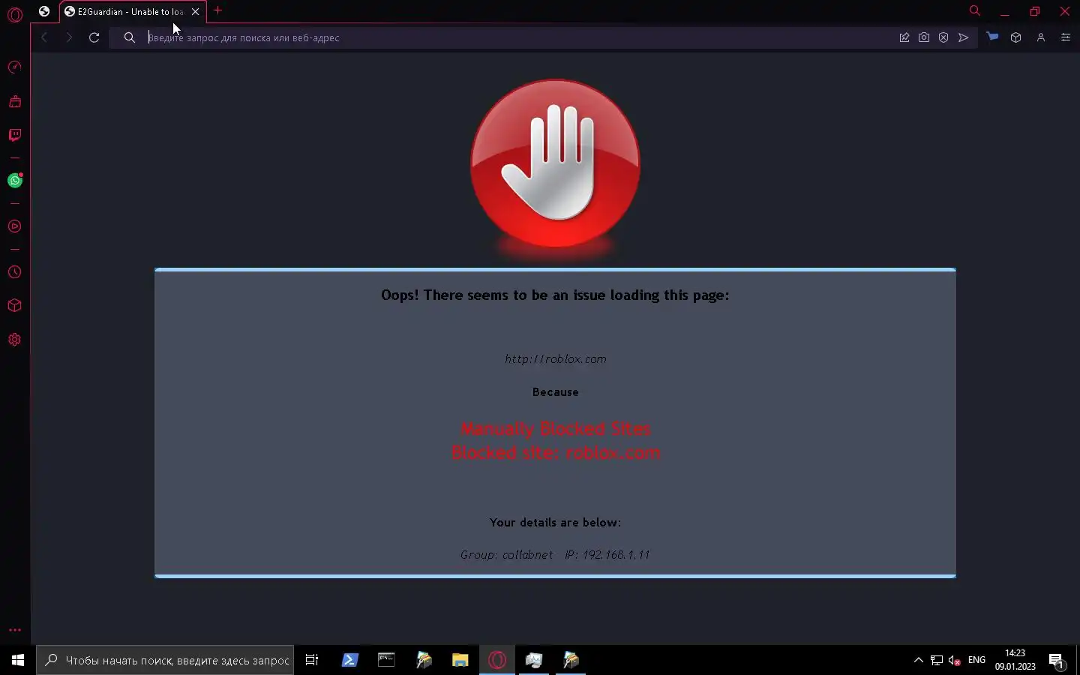
Task: Open WhatsApp in the sidebar
Action: 14,180
